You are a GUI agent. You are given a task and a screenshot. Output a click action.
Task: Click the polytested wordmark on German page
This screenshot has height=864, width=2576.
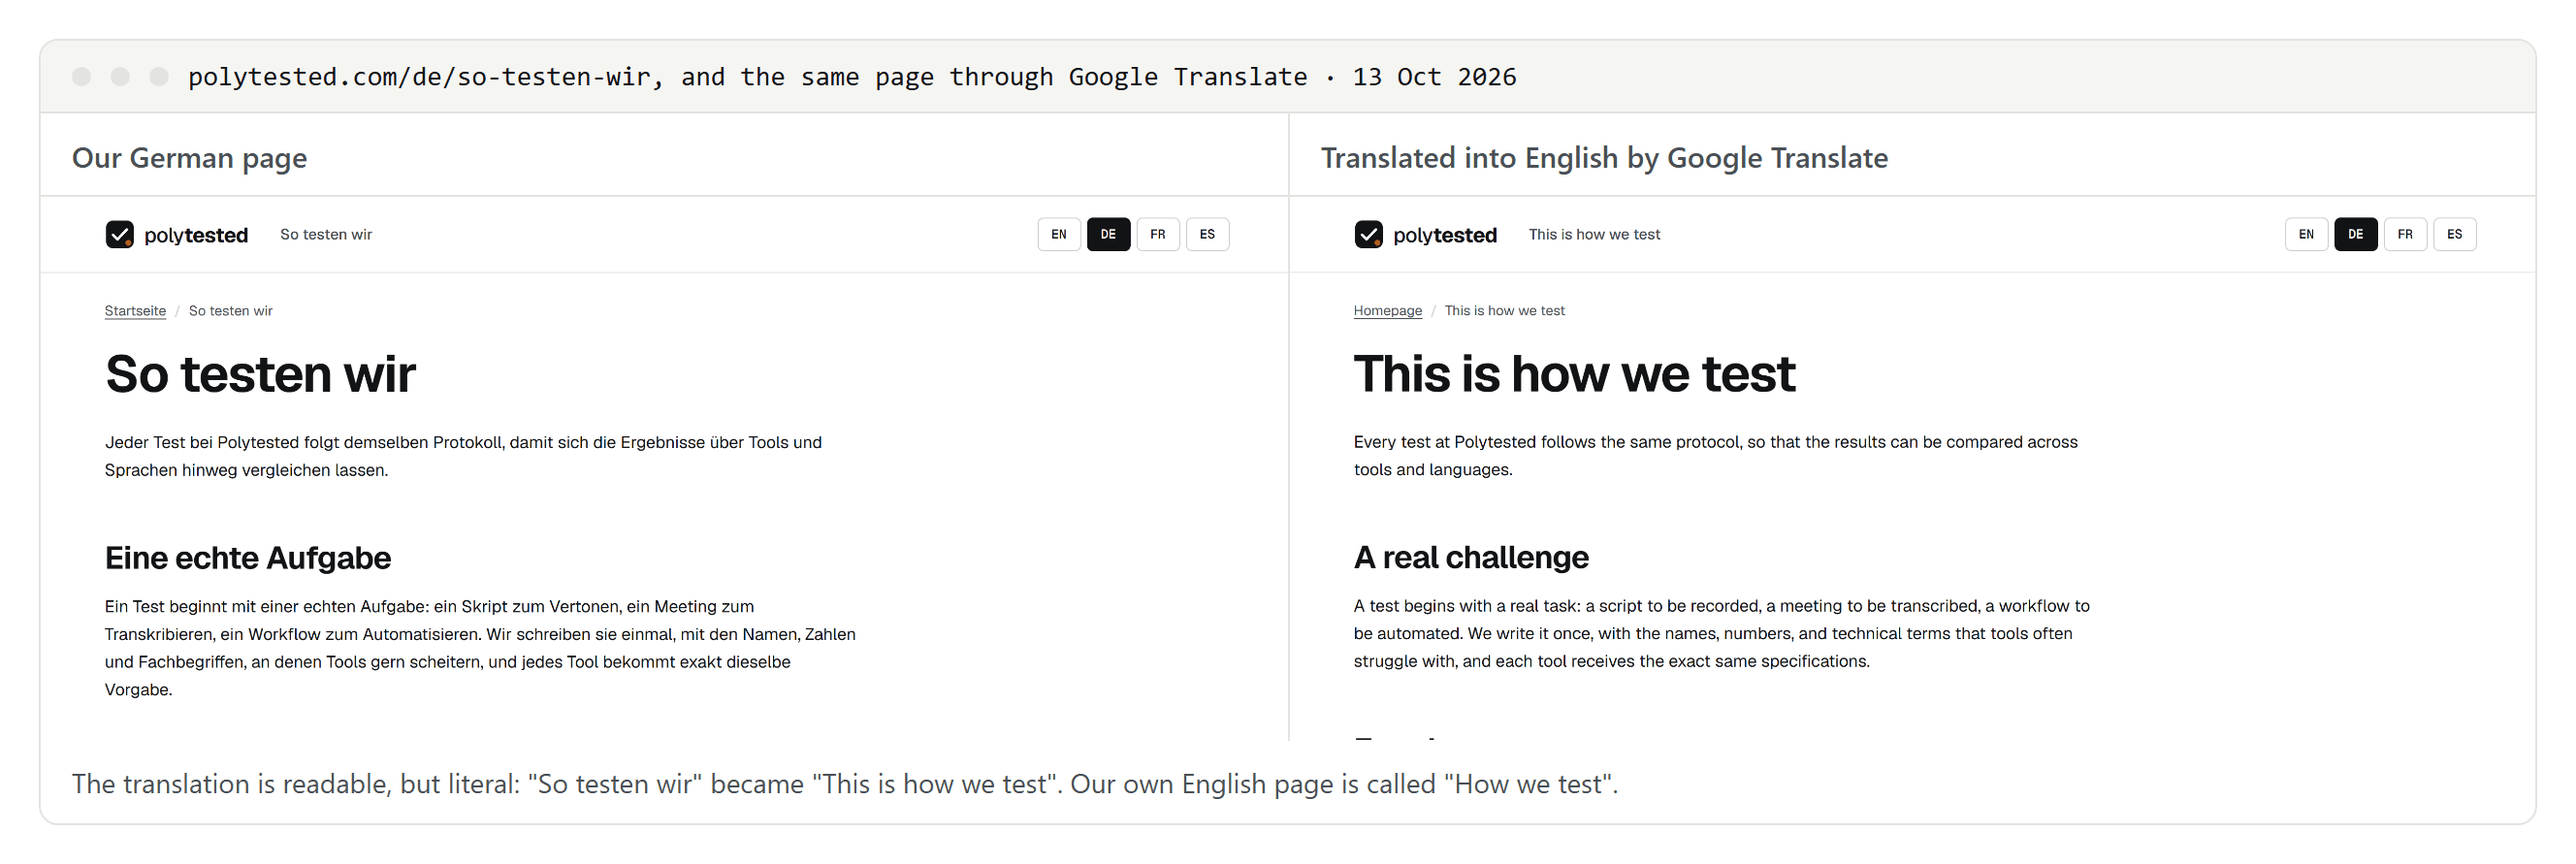(x=196, y=236)
